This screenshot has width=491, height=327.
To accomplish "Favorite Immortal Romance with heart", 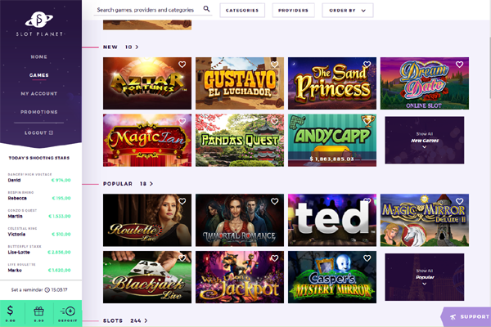I will click(x=274, y=201).
